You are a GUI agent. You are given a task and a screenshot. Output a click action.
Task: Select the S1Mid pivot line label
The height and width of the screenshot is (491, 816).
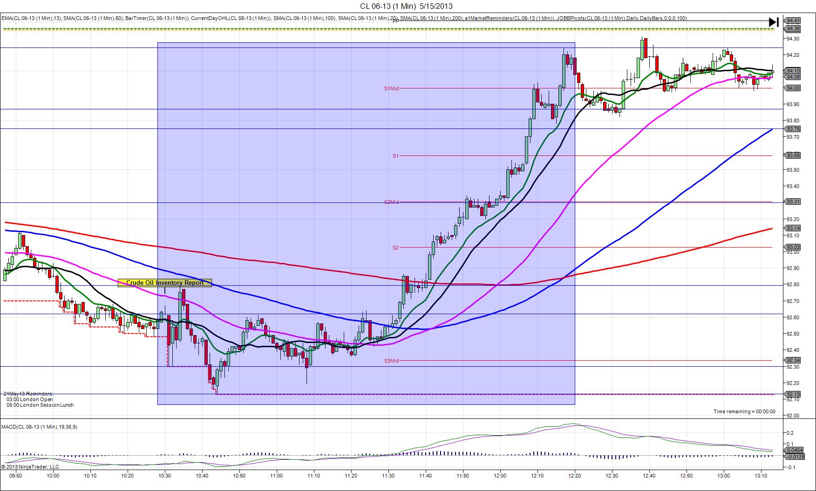point(391,88)
